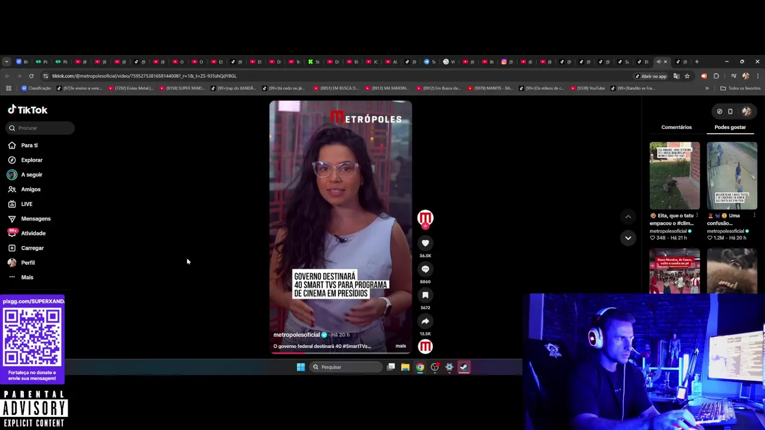
Task: Open comments via the speech bubble icon
Action: click(425, 269)
